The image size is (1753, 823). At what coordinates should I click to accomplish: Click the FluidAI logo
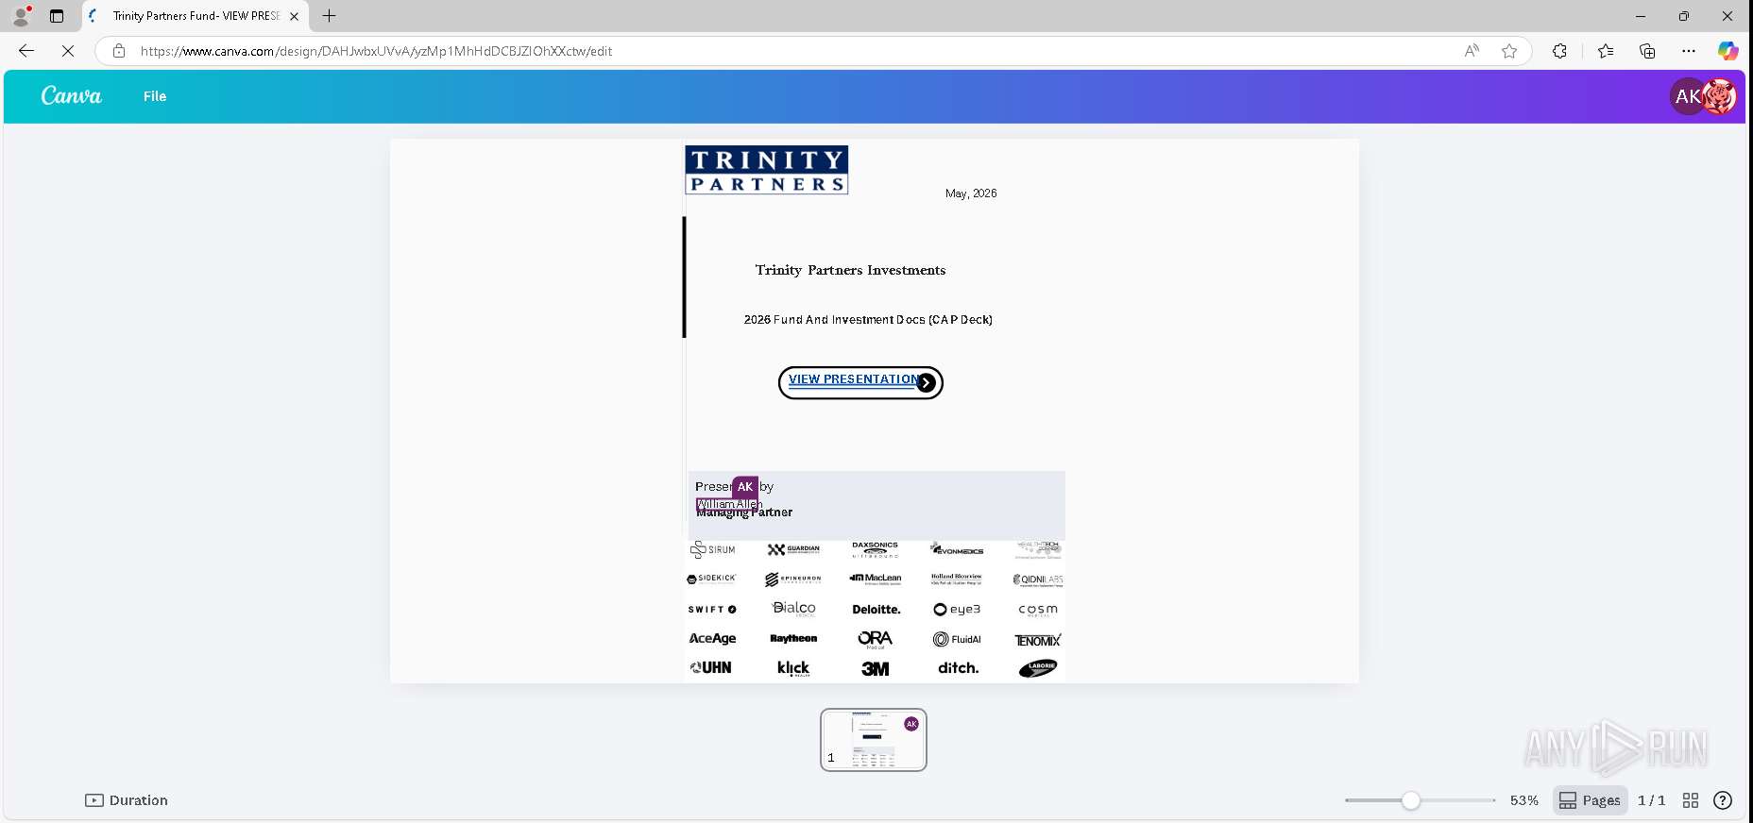point(957,639)
